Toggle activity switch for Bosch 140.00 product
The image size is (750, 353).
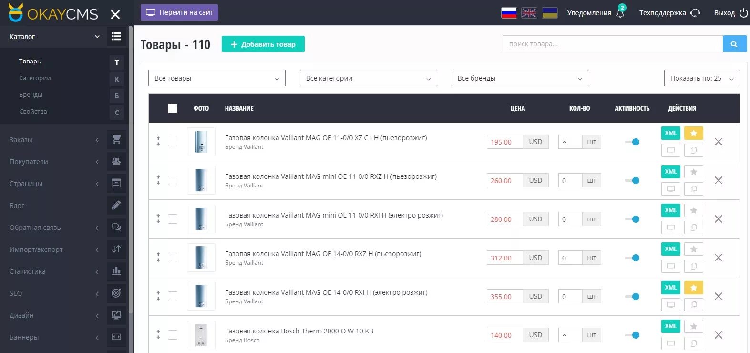pyautogui.click(x=632, y=335)
